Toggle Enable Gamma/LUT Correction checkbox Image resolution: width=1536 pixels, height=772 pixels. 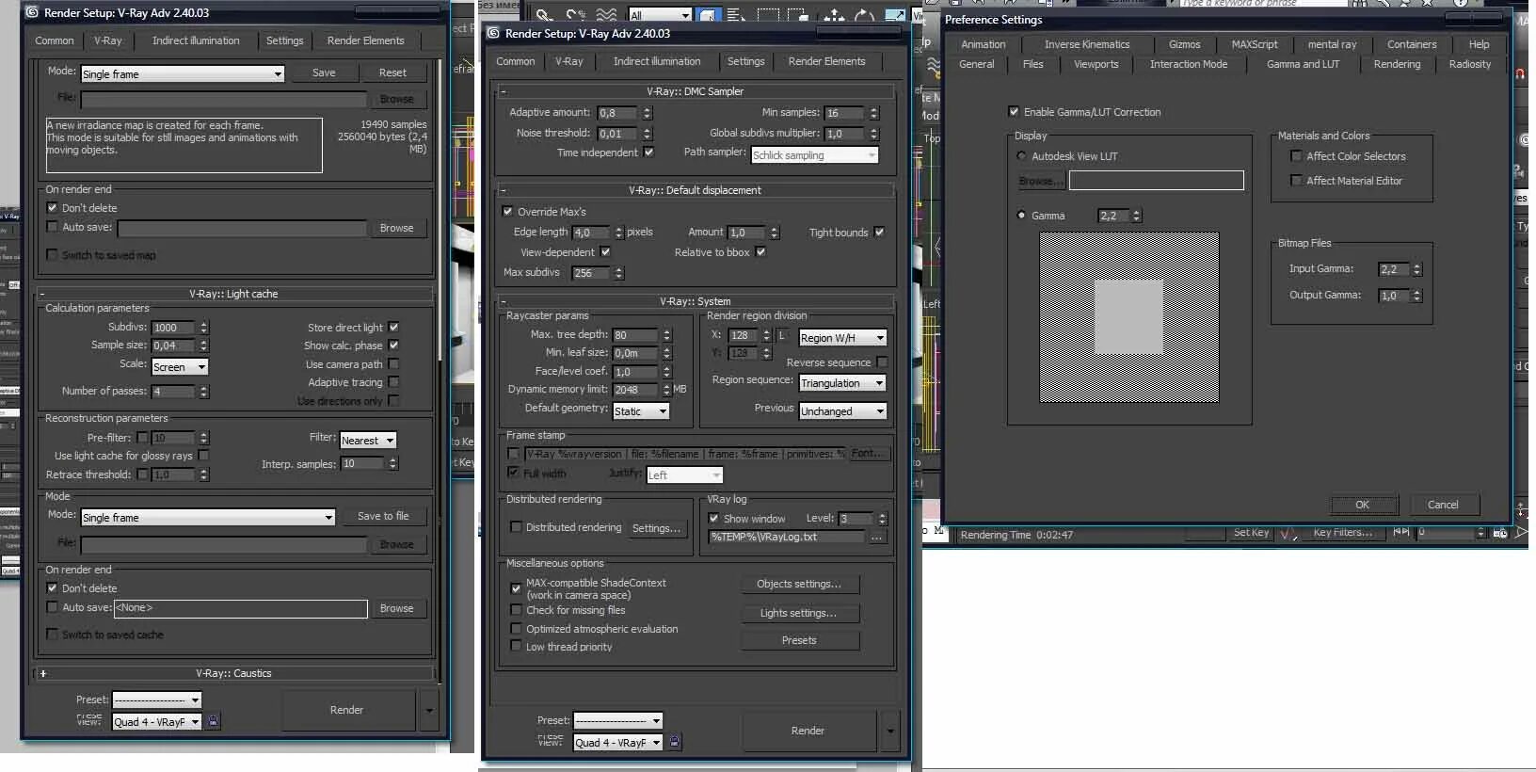pos(1014,112)
